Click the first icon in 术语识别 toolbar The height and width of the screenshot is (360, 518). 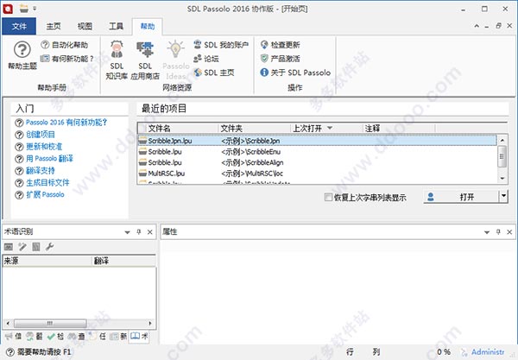[x=9, y=246]
